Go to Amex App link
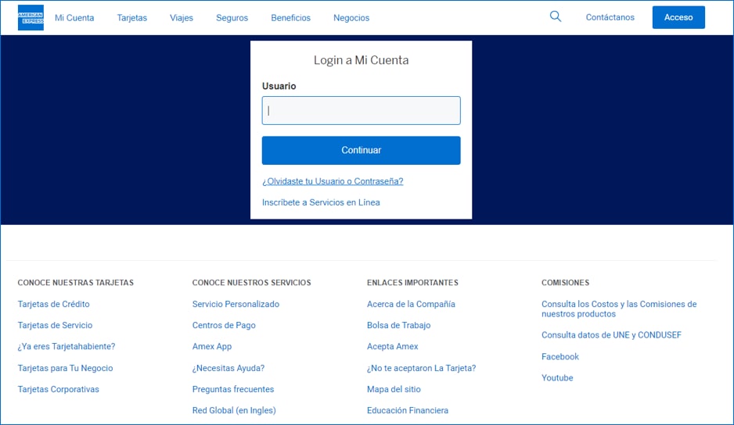This screenshot has width=734, height=425. click(212, 346)
